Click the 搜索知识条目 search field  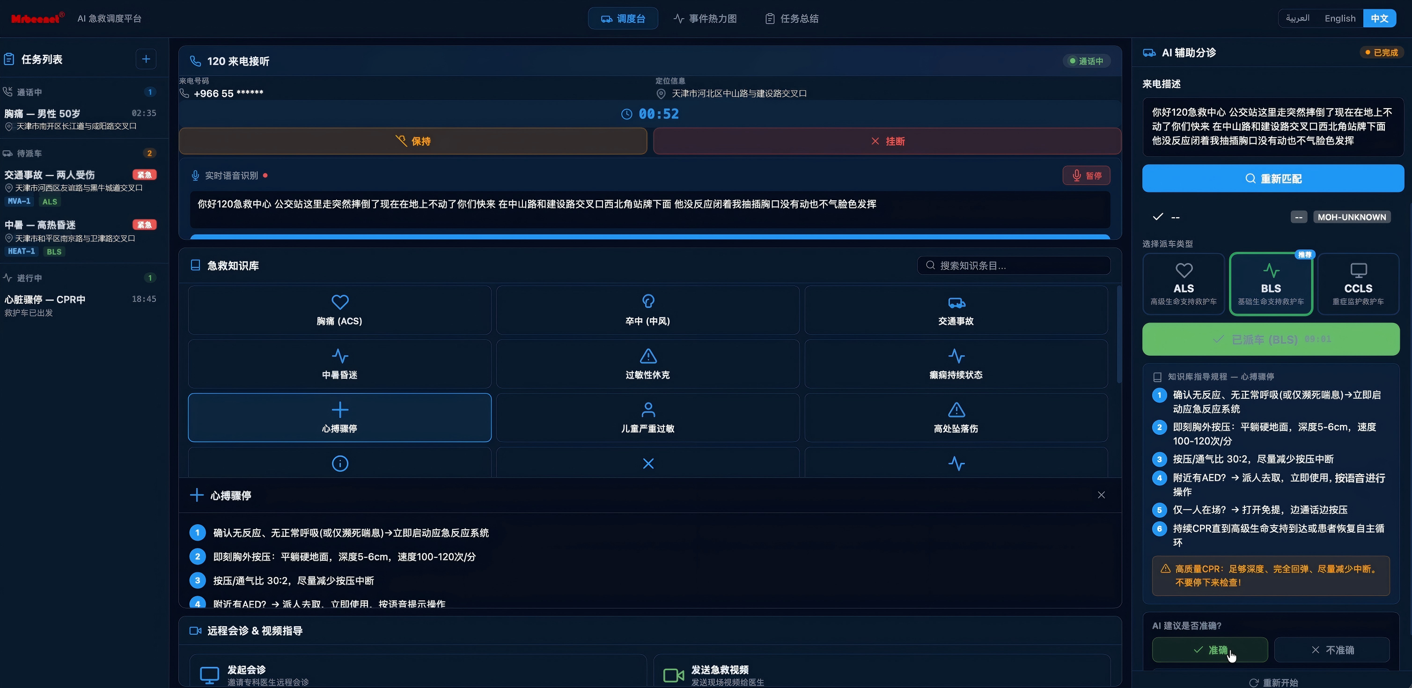[1014, 265]
